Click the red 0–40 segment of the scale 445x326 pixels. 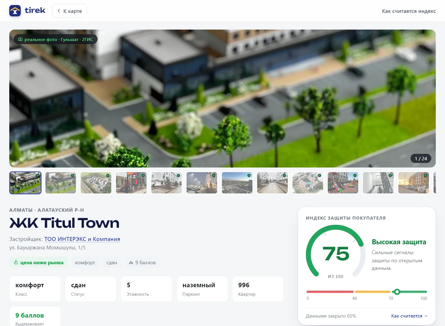(330, 292)
